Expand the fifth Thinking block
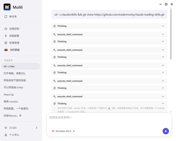The width and height of the screenshot is (176, 141). pos(109,88)
